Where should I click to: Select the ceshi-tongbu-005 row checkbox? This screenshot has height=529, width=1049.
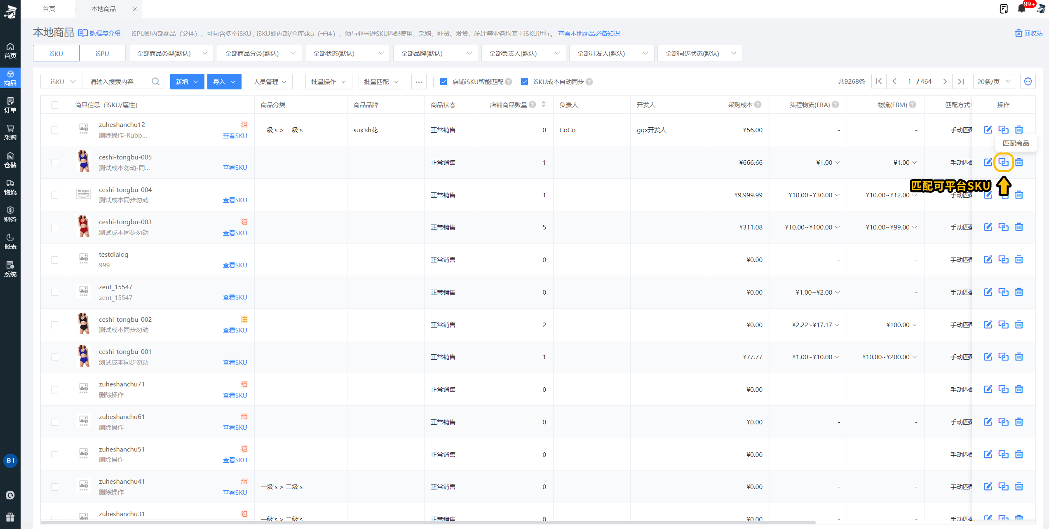click(54, 162)
